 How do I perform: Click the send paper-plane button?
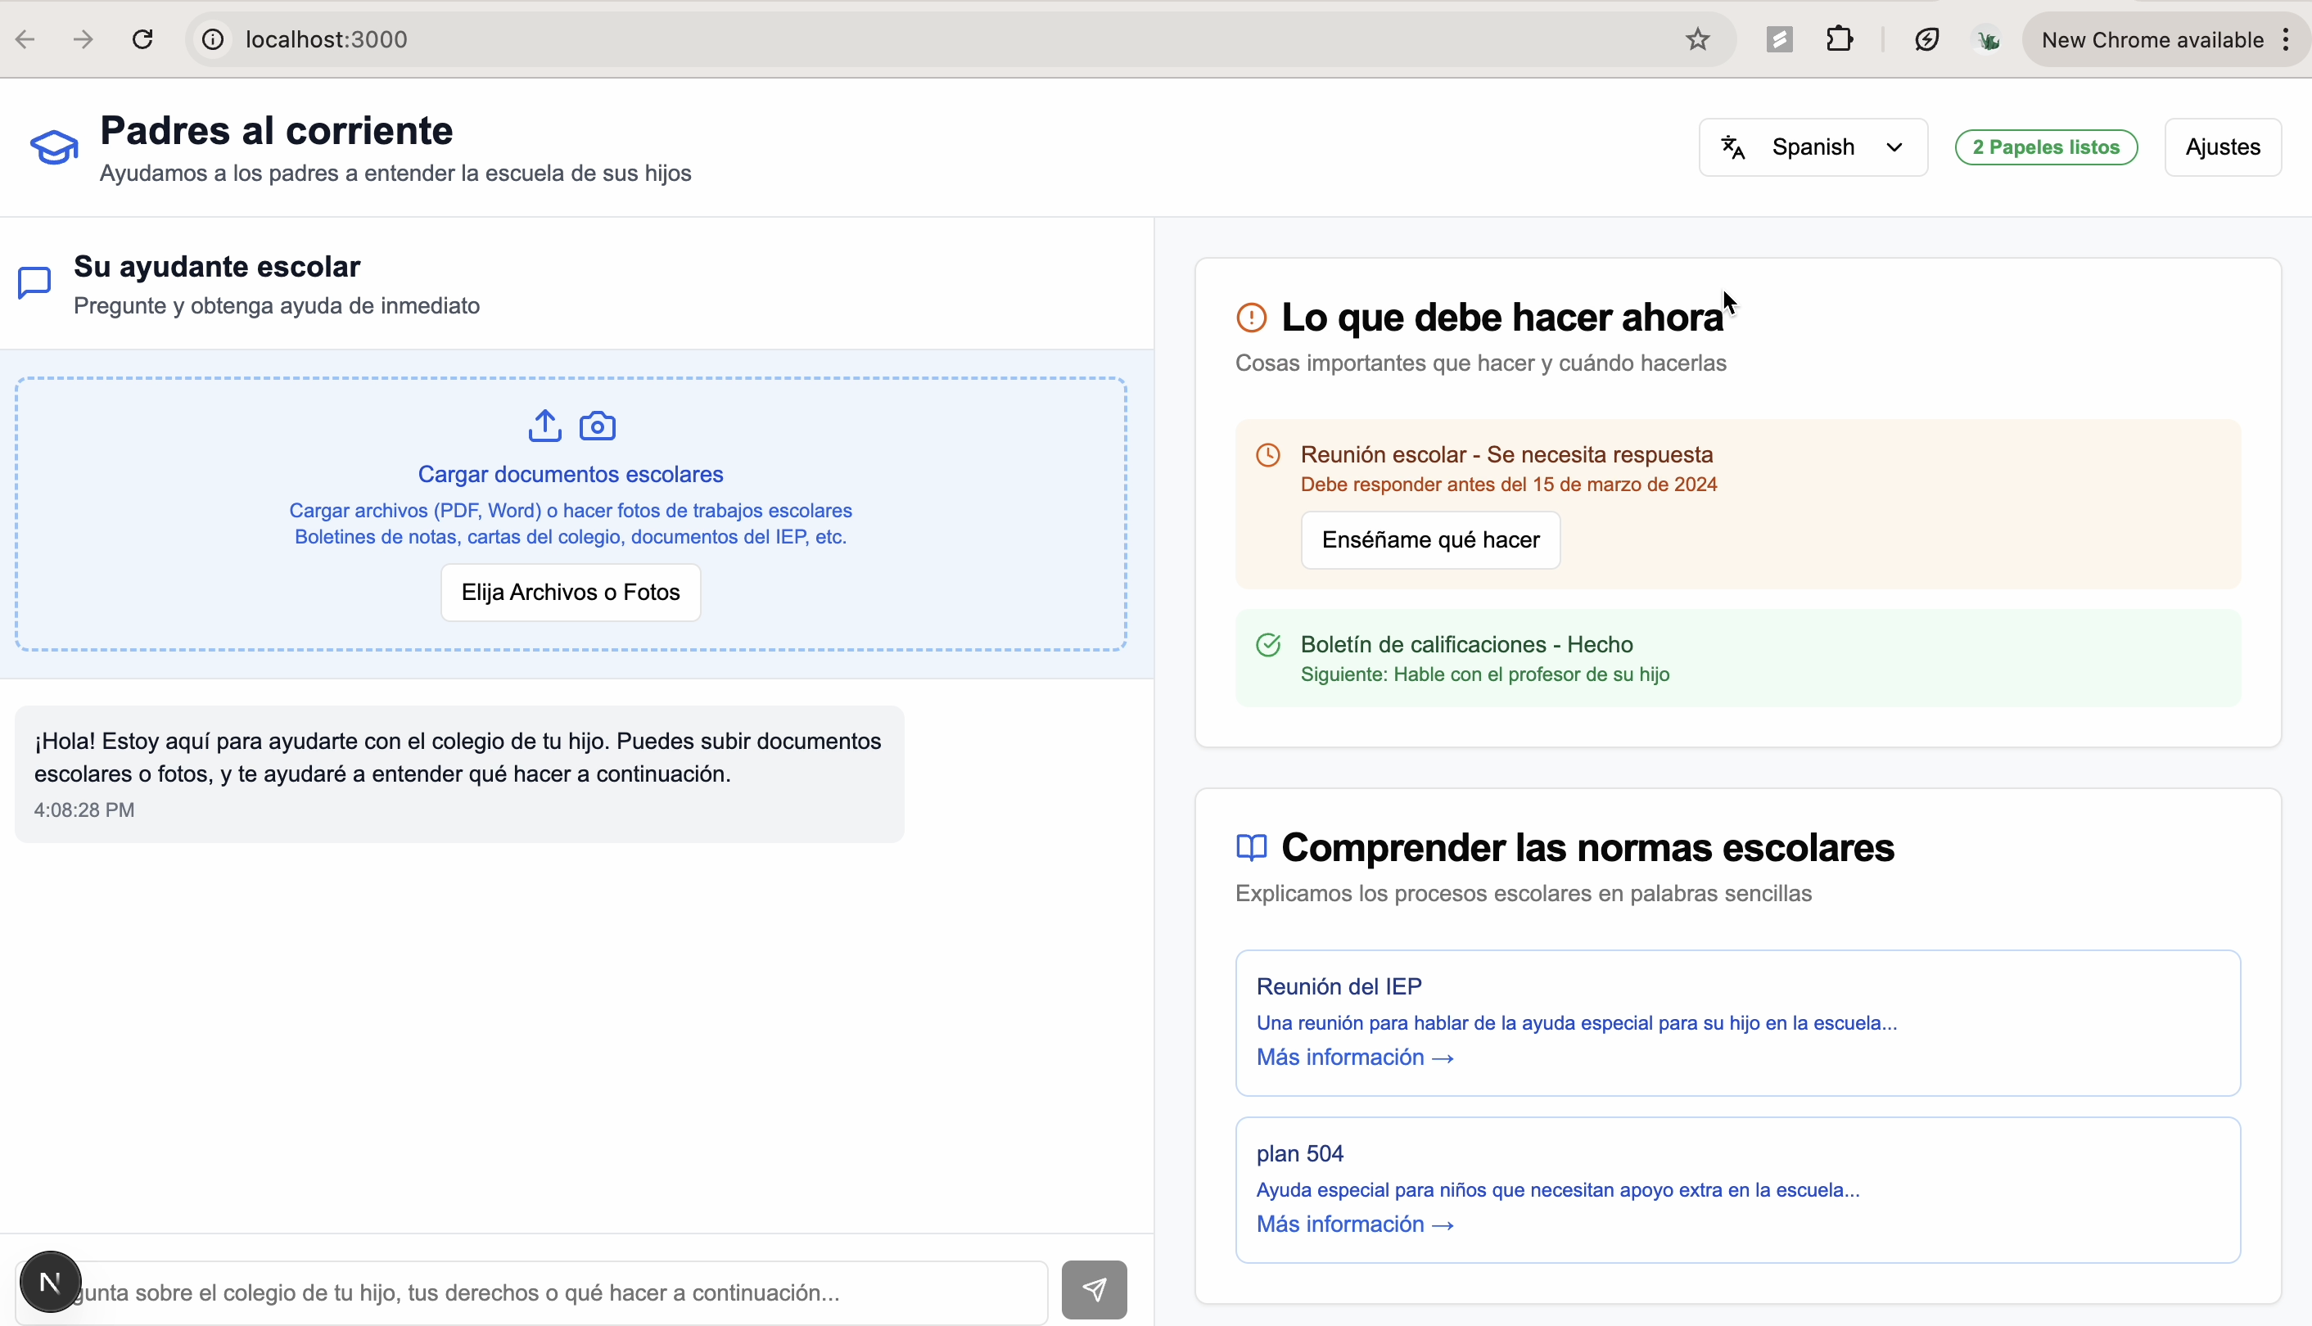tap(1093, 1289)
